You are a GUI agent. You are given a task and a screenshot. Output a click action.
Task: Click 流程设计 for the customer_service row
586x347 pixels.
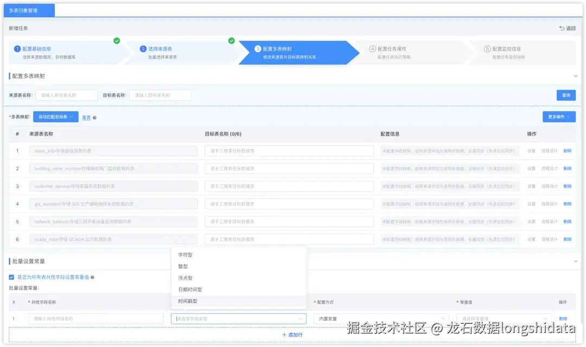[x=549, y=186]
